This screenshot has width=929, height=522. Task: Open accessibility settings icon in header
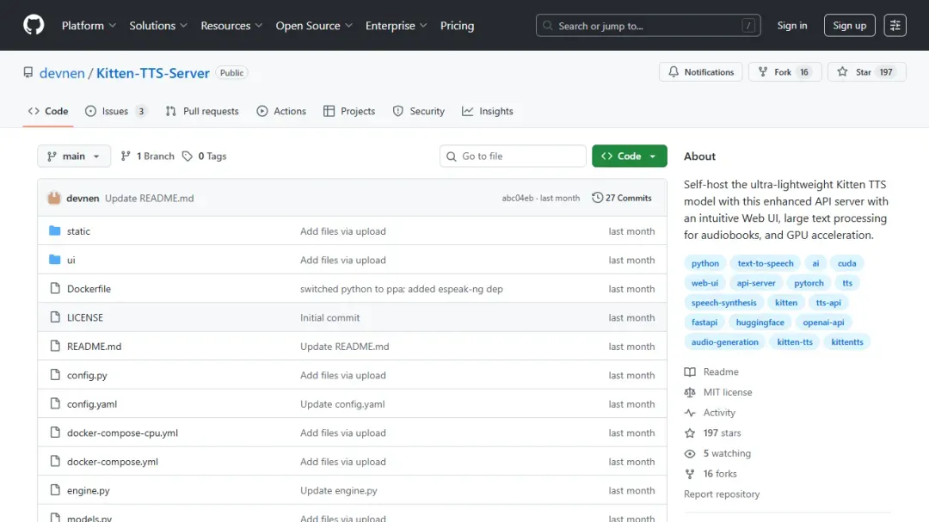point(895,26)
